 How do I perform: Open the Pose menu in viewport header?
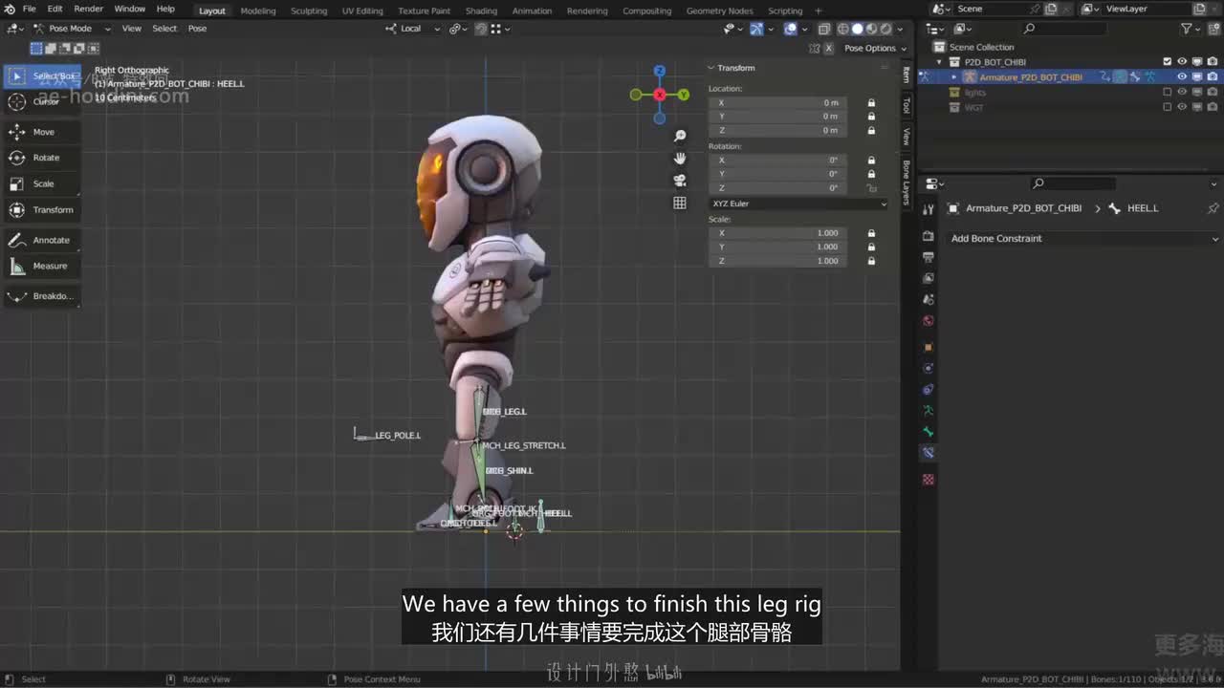coord(197,29)
